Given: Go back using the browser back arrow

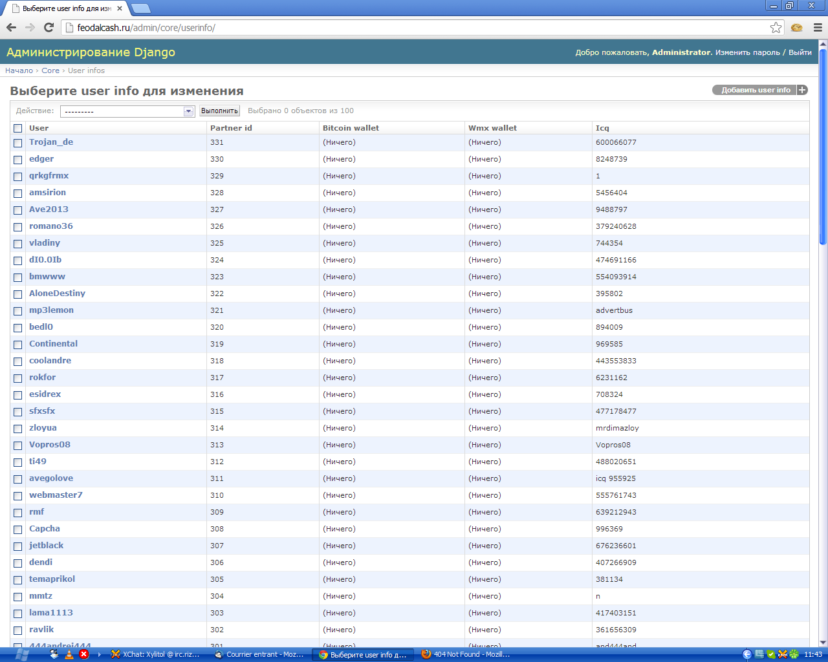Looking at the screenshot, I should click(x=11, y=27).
